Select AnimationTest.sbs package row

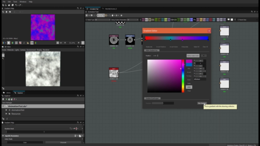[x=43, y=106]
